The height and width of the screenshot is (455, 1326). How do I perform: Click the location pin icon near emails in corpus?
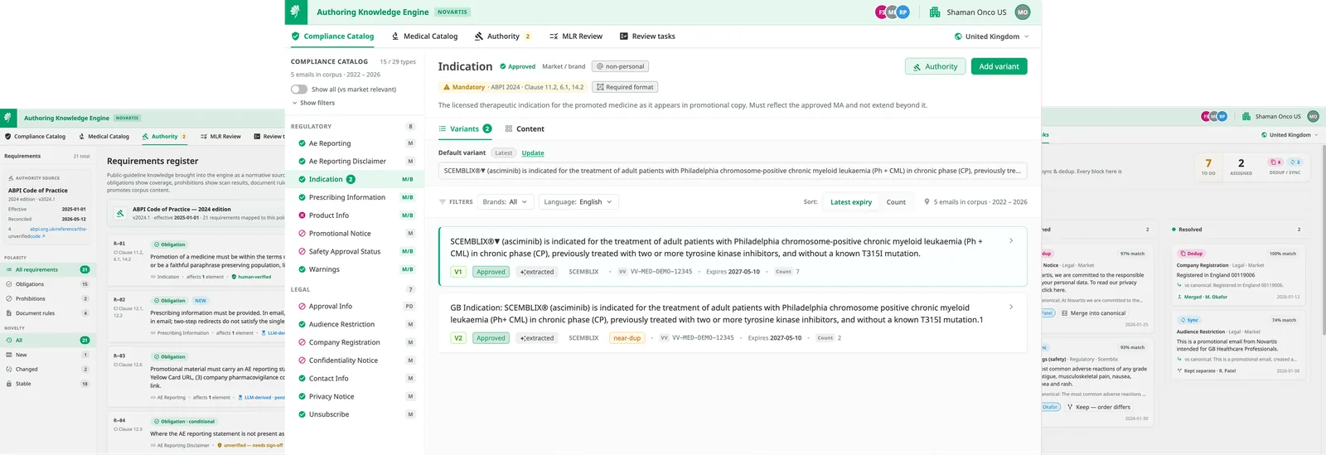(x=926, y=202)
